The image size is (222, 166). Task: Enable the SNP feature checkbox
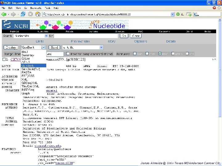coord(135,53)
